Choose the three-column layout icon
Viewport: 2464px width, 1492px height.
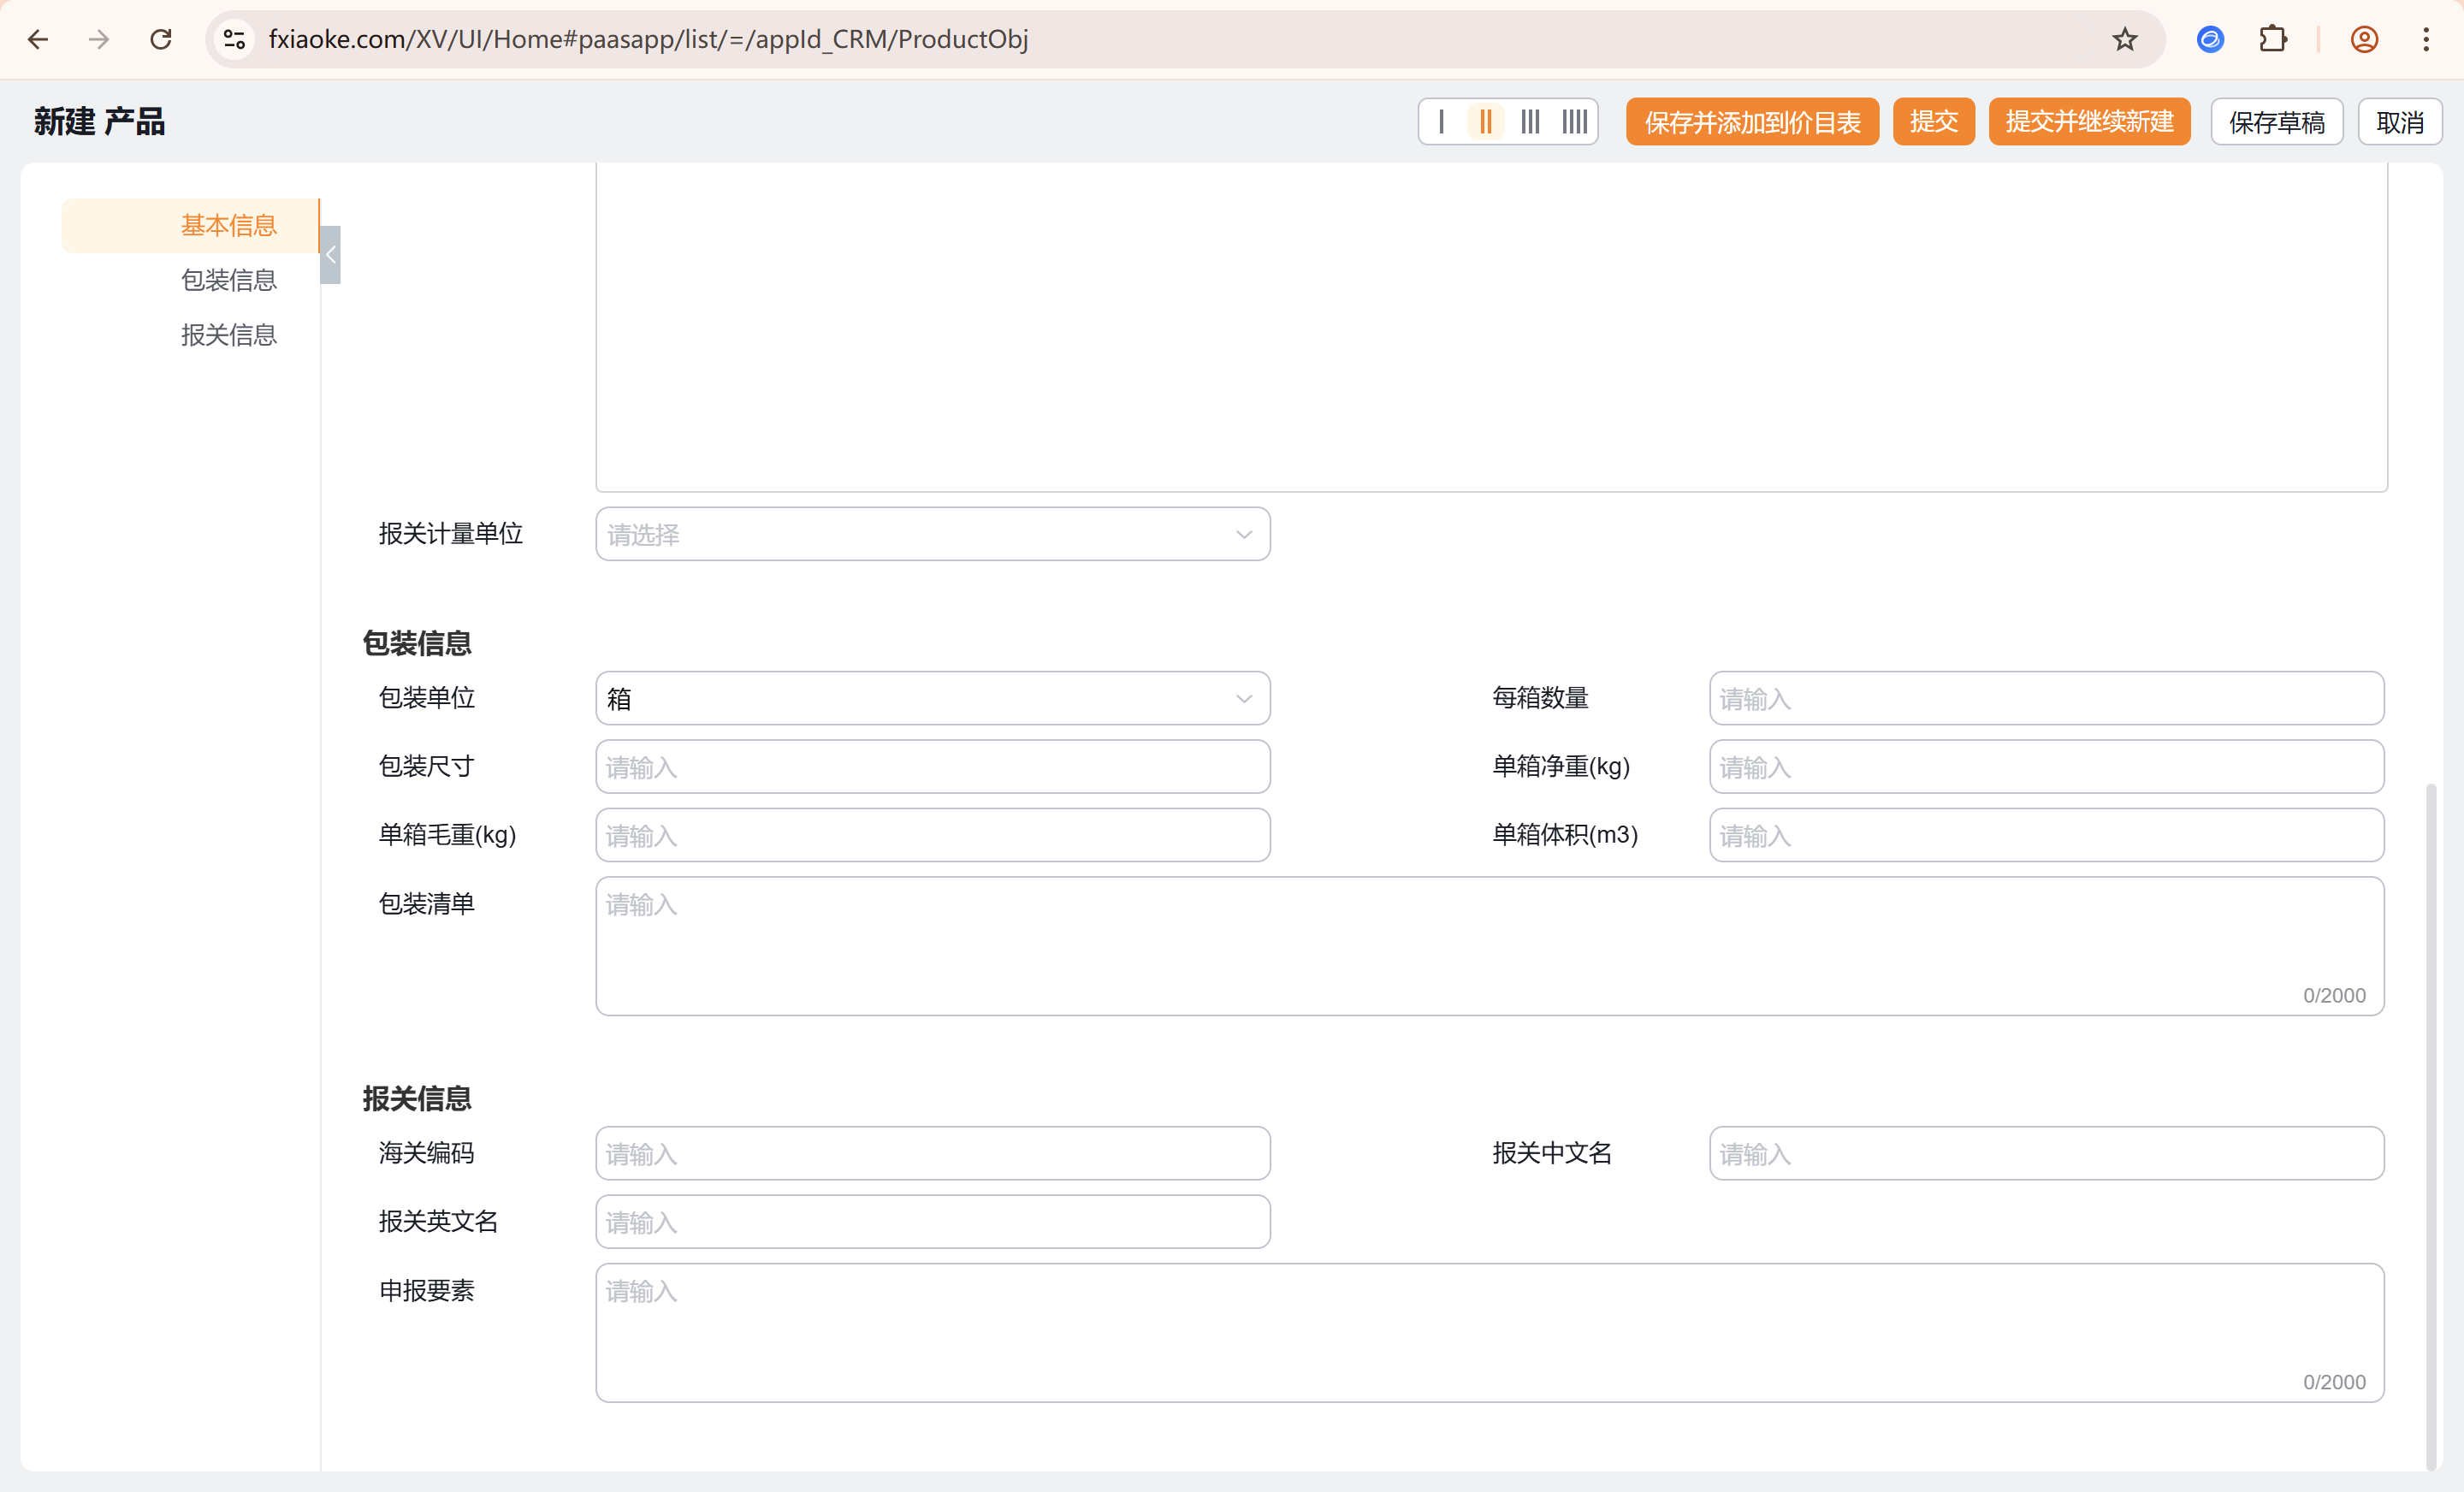pos(1530,122)
